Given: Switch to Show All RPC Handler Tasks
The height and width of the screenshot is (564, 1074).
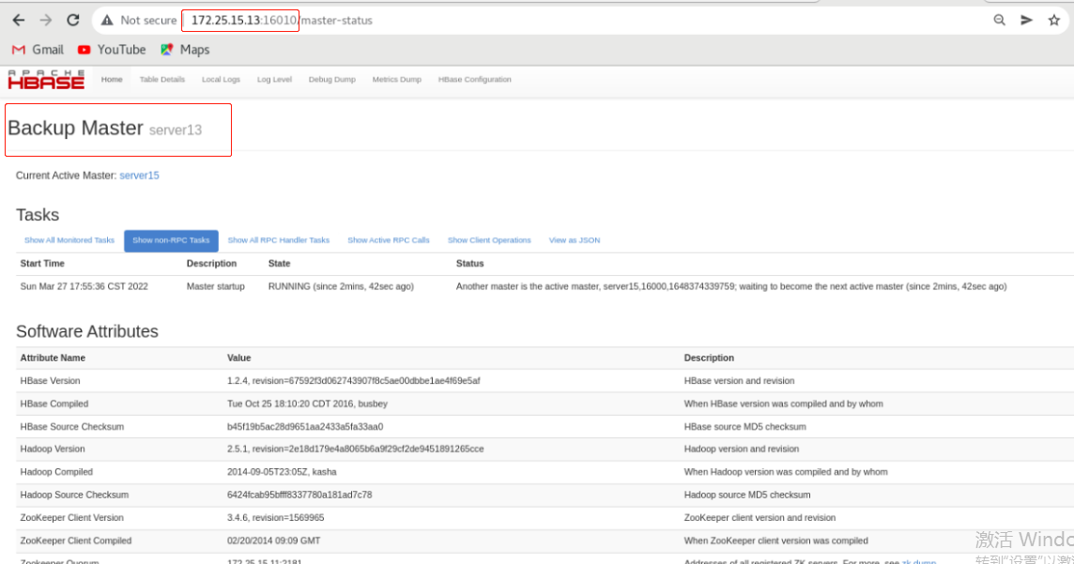Looking at the screenshot, I should [x=279, y=240].
